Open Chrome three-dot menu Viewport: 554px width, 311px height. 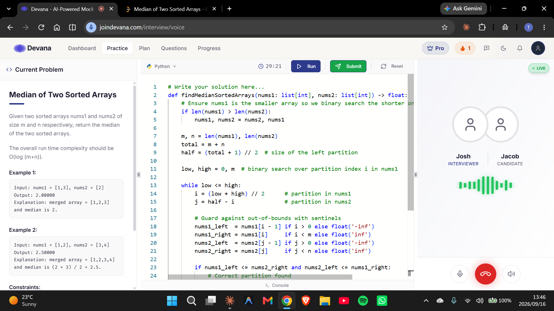coord(544,27)
